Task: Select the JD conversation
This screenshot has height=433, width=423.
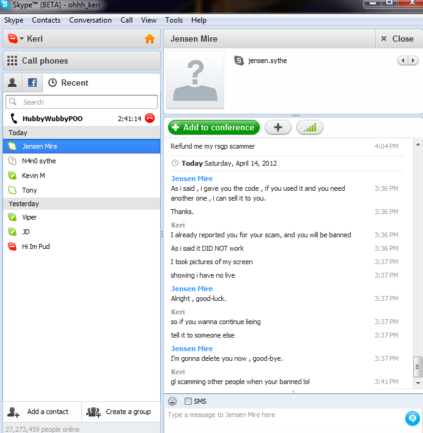Action: [81, 232]
